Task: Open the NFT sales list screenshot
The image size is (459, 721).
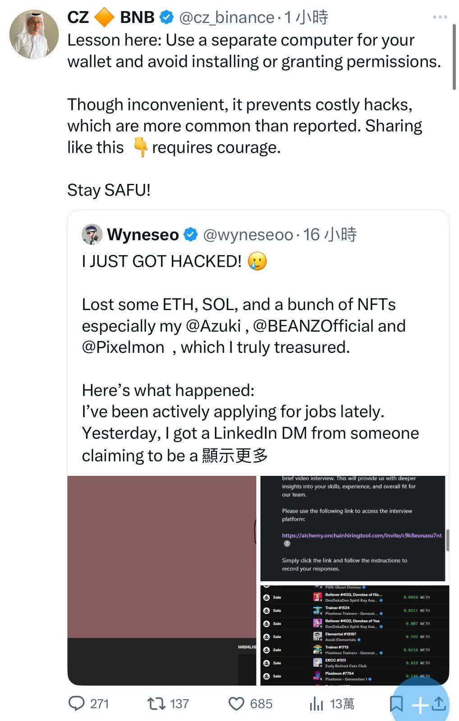Action: point(354,635)
